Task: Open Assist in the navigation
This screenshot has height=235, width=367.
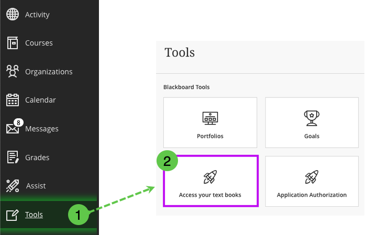Action: pos(36,186)
